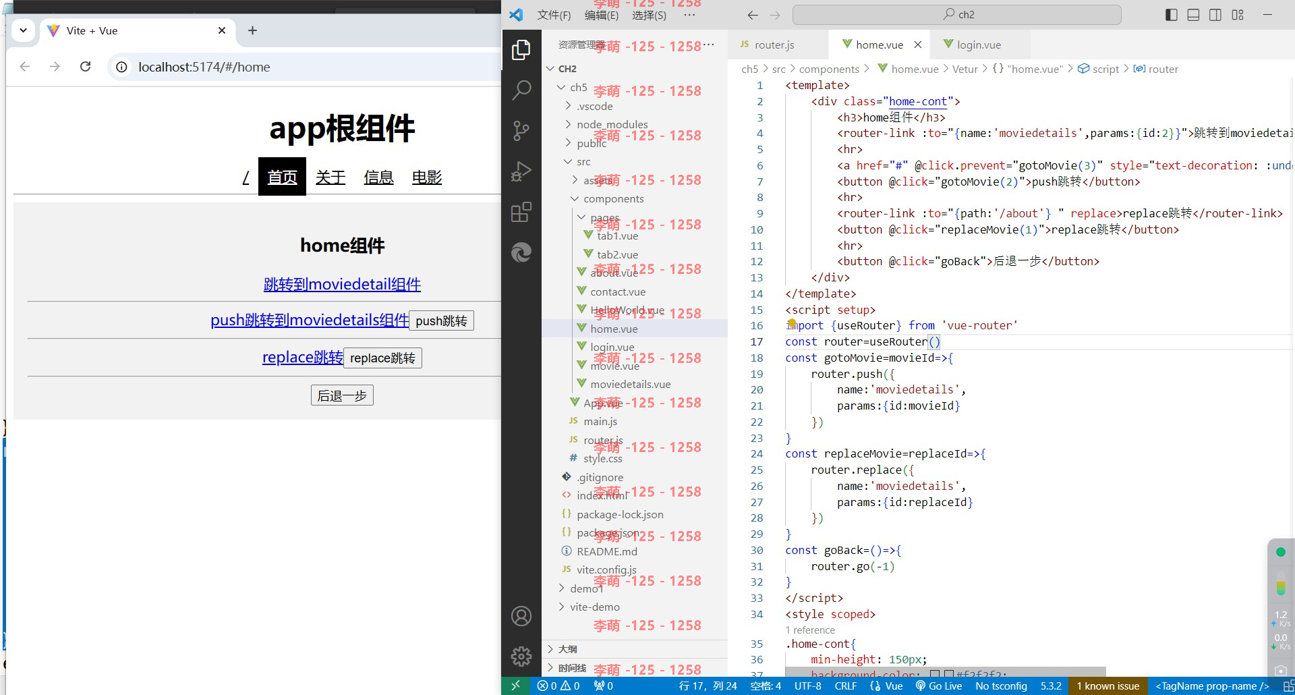Click the Go Live status bar button
1295x695 pixels.
click(x=938, y=686)
